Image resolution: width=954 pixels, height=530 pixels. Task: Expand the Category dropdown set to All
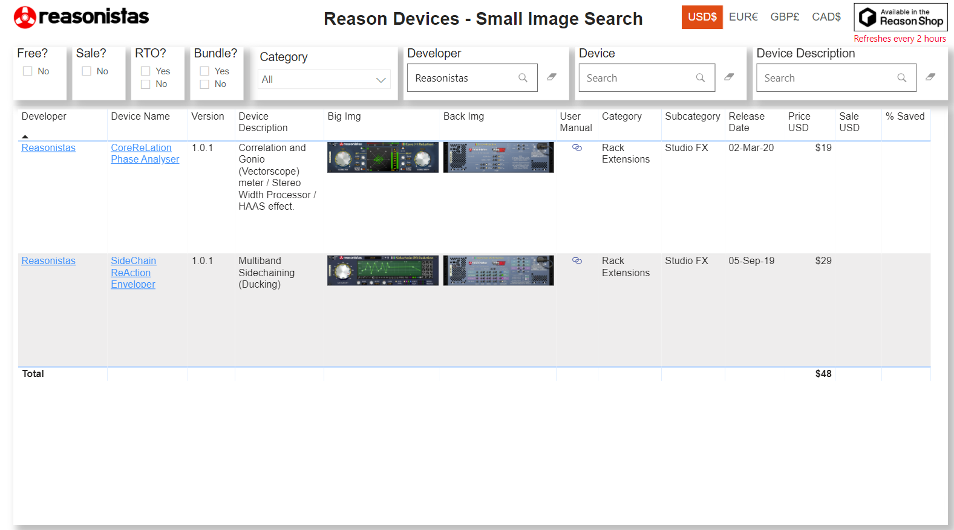[324, 79]
